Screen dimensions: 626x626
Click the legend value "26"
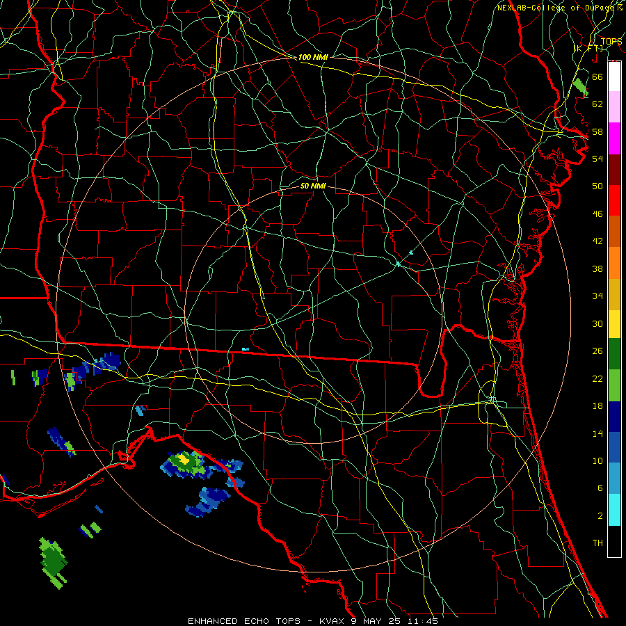[597, 351]
